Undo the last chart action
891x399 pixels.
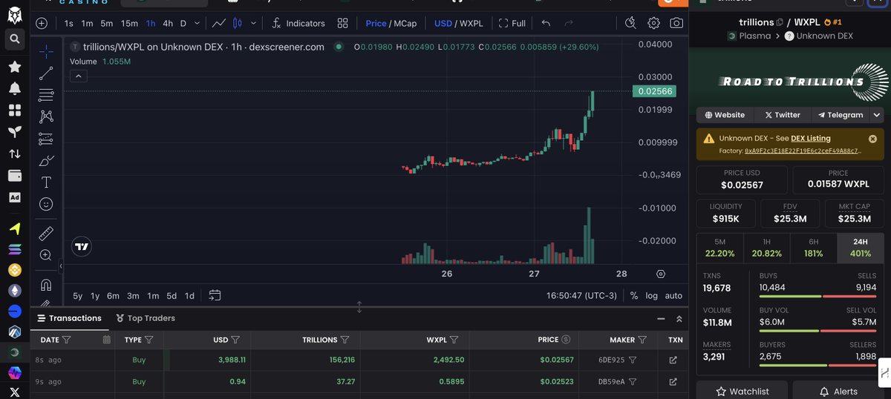(546, 23)
